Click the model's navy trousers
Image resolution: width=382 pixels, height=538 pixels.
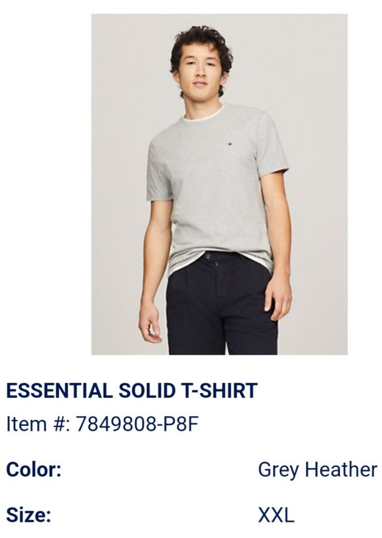(221, 305)
